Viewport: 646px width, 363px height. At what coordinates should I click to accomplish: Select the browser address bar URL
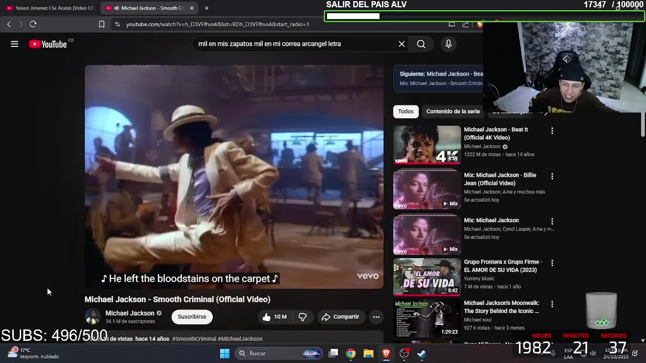click(218, 24)
